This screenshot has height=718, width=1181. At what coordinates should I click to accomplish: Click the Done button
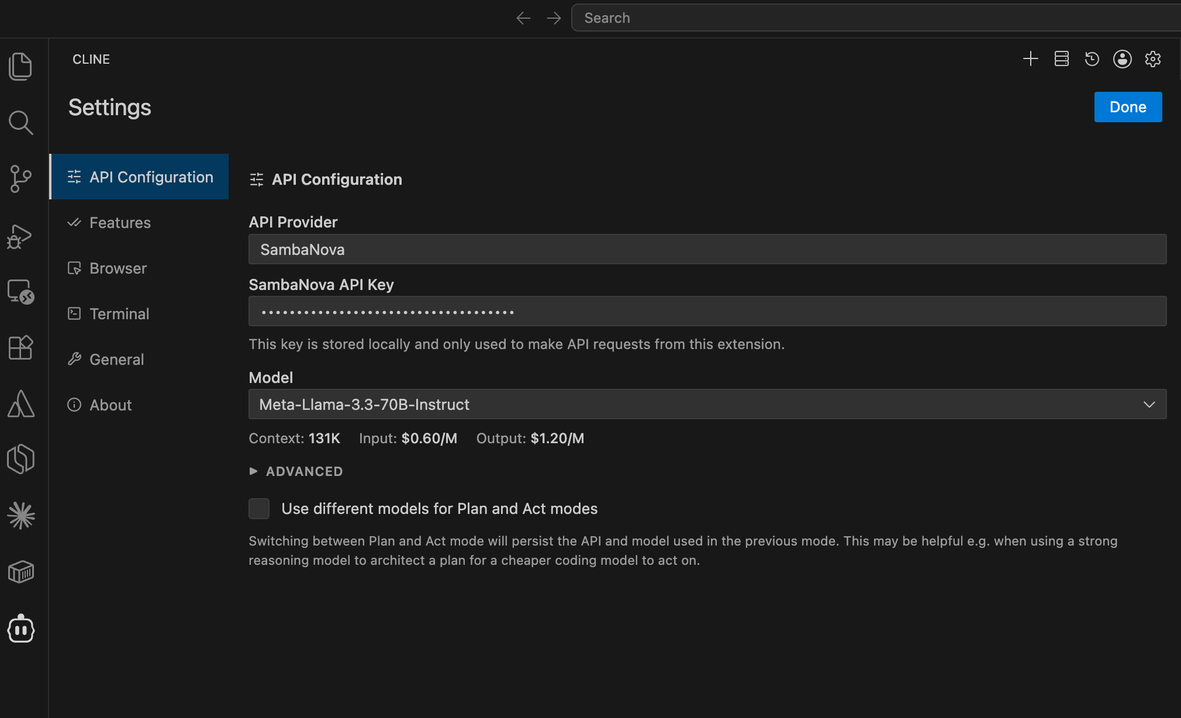[x=1128, y=107]
